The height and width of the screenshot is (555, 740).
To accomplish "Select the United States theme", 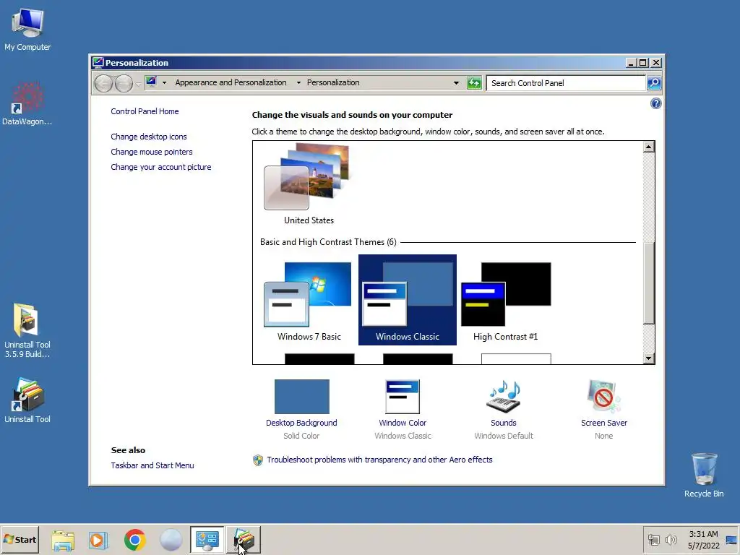I will (x=309, y=184).
